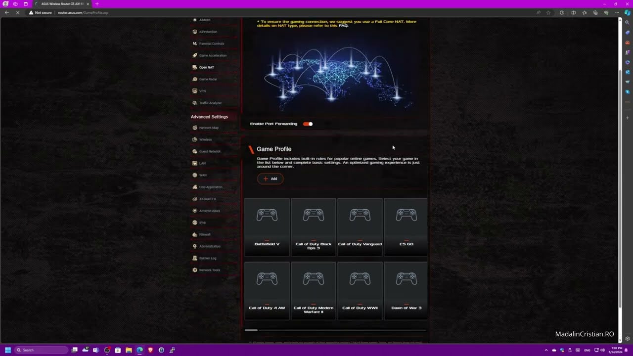Toggle the Enable Port Forwarding switch
The image size is (633, 356).
(308, 124)
